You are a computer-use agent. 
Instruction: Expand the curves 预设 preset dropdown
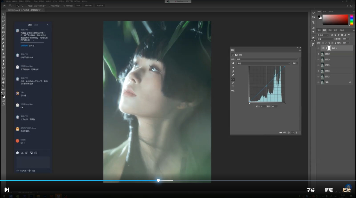point(267,59)
